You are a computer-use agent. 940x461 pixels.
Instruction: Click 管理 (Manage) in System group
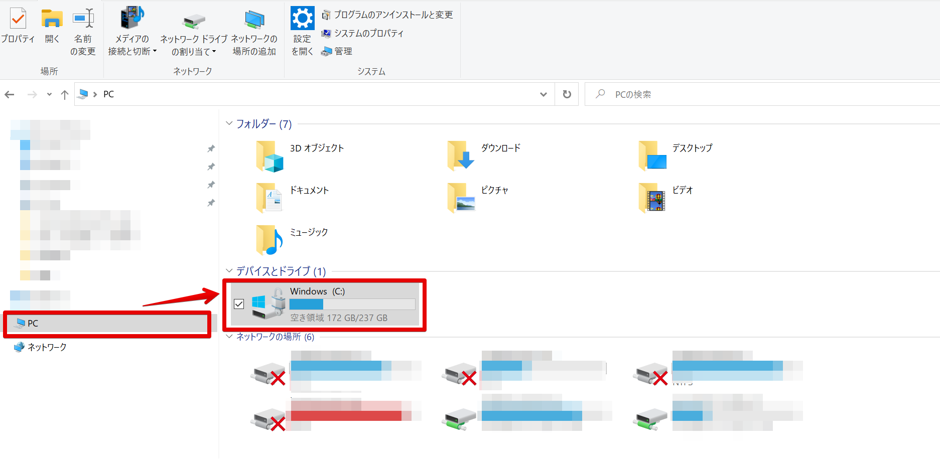(x=337, y=51)
